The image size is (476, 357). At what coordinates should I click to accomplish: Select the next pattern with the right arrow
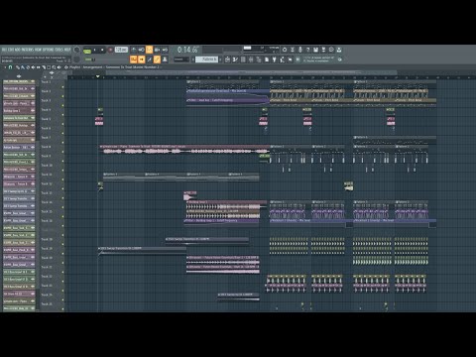pos(220,59)
